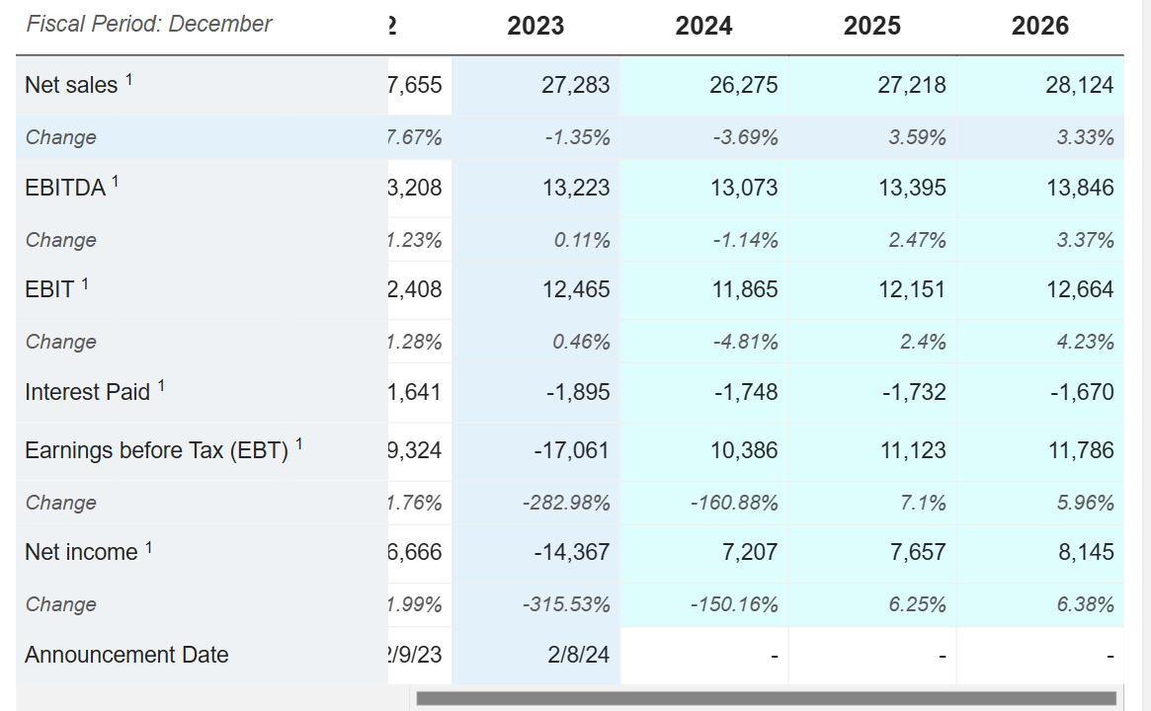Select the 2025 column header
Screen dimensions: 1151x711
tap(871, 26)
